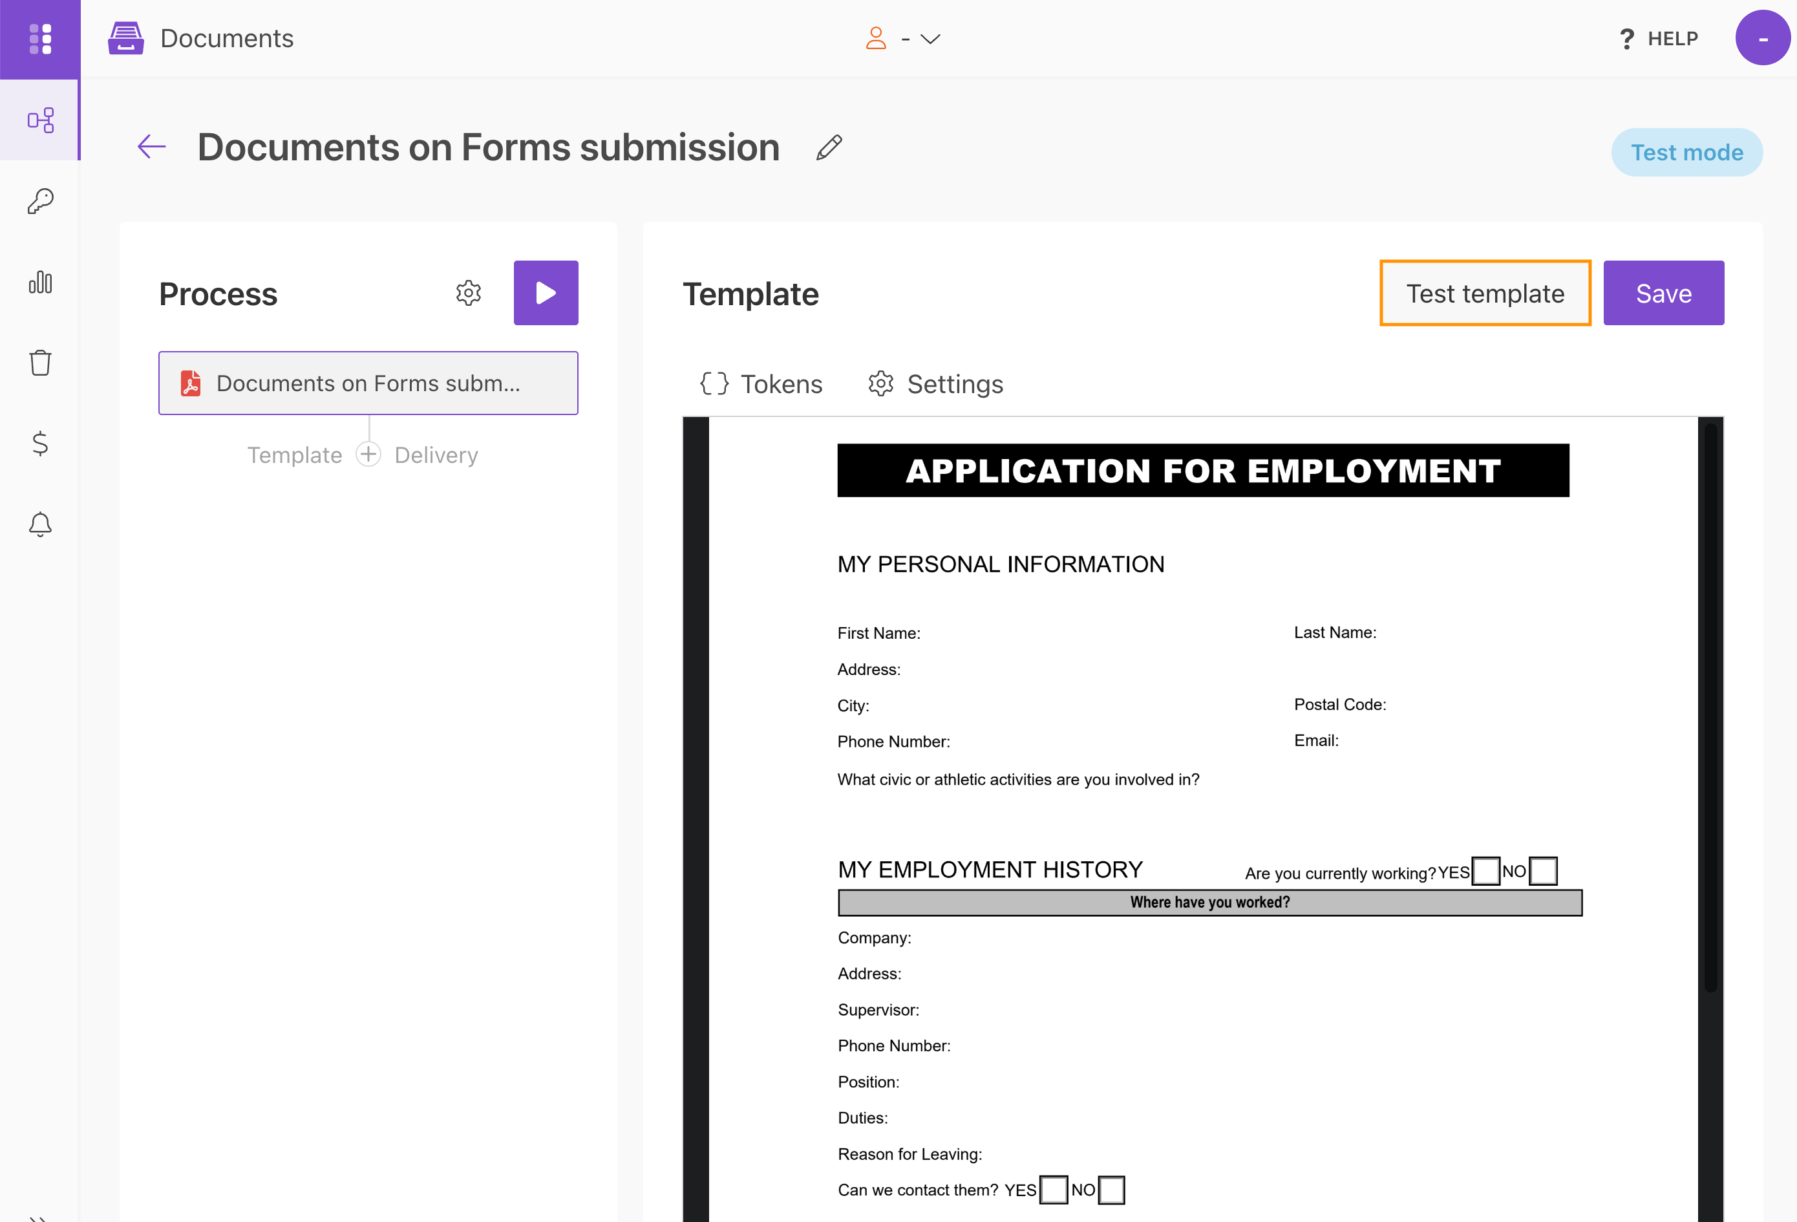The height and width of the screenshot is (1222, 1797).
Task: Open the Processes workflow sidebar icon
Action: point(40,120)
